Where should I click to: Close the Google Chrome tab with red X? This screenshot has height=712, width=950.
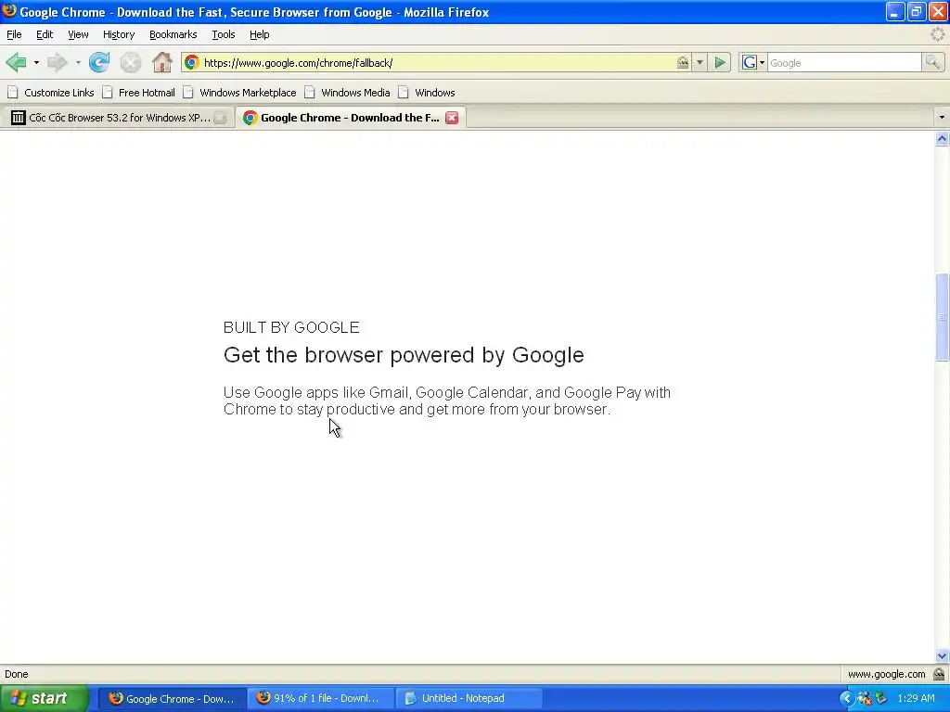[x=452, y=118]
